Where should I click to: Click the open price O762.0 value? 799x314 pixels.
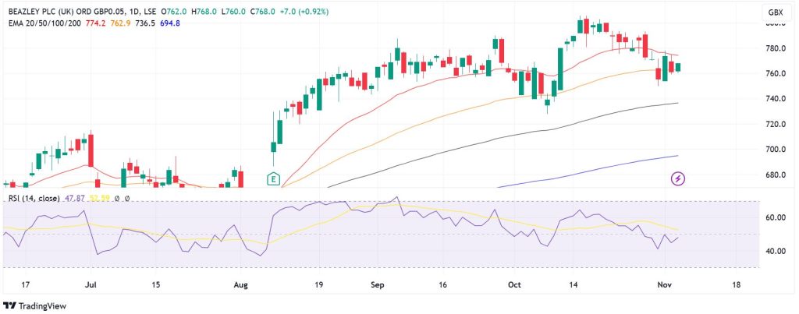tap(172, 11)
